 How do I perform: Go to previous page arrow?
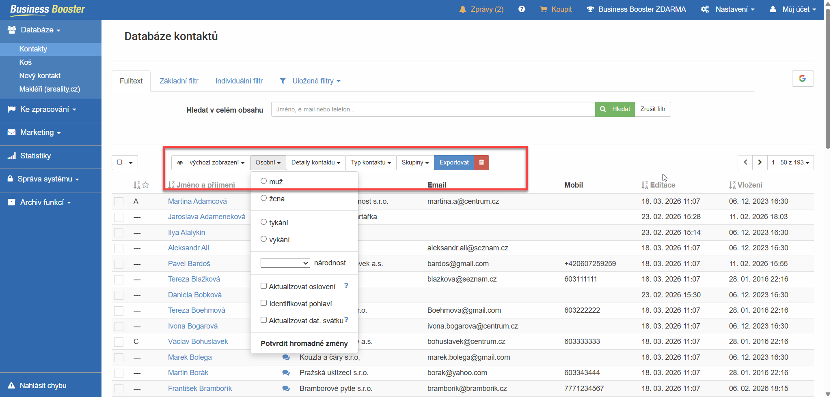tap(745, 162)
